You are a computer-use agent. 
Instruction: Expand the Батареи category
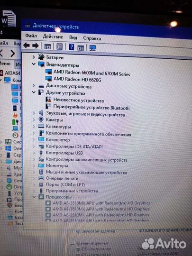[34, 57]
